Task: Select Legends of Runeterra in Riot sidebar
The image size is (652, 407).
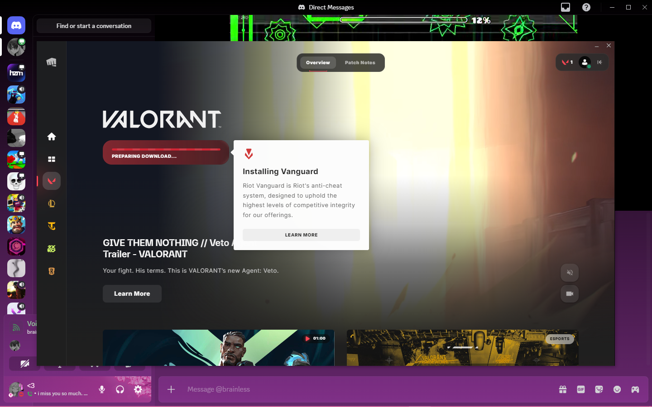Action: 52,271
